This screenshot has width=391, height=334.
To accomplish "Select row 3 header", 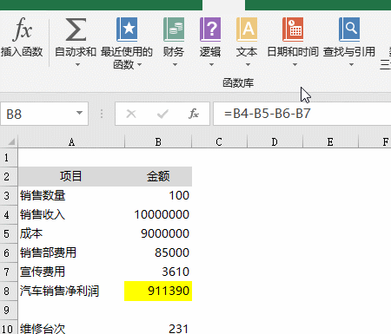I will pyautogui.click(x=9, y=195).
